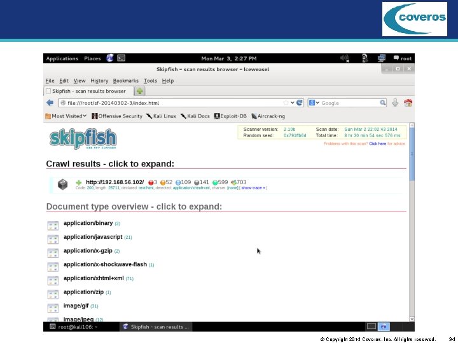Click the application/binary document type icon
458x343 pixels.
tap(53, 225)
